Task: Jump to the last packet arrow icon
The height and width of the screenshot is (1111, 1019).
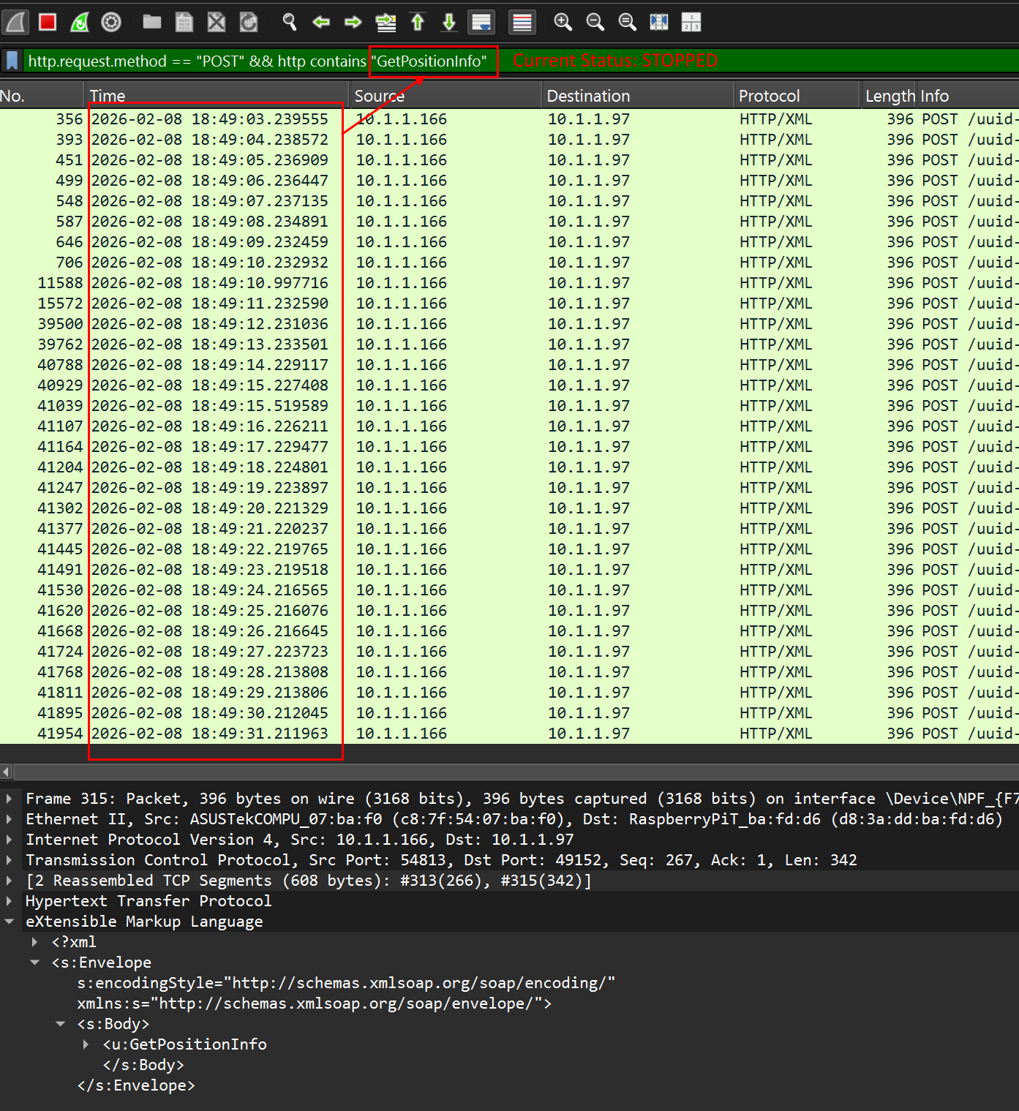Action: click(449, 22)
